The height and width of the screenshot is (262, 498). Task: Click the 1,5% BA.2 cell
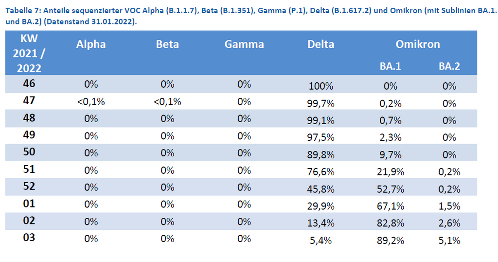pos(449,206)
